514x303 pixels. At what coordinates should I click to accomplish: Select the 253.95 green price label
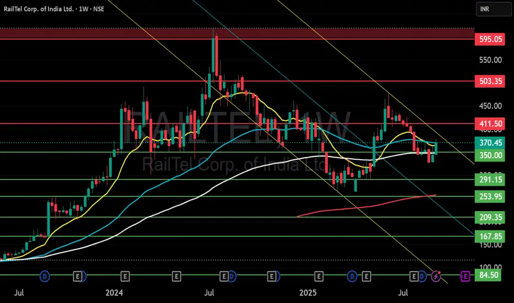pyautogui.click(x=490, y=197)
